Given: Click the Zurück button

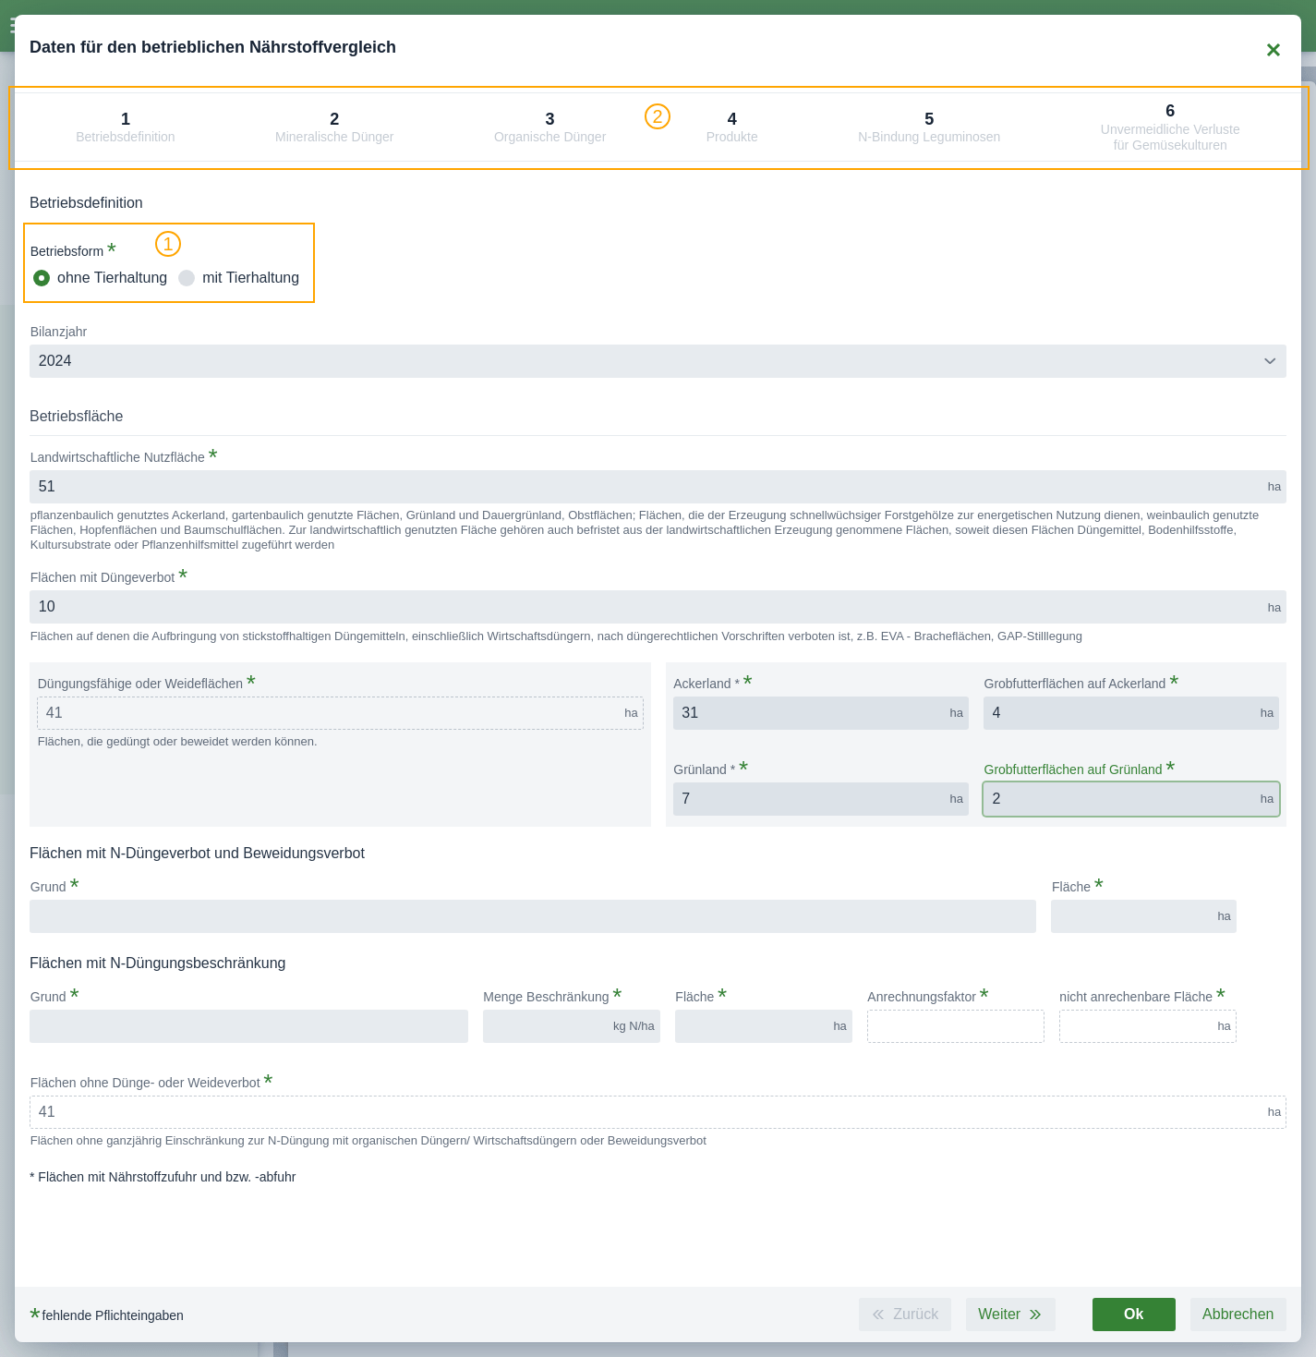Looking at the screenshot, I should point(905,1315).
